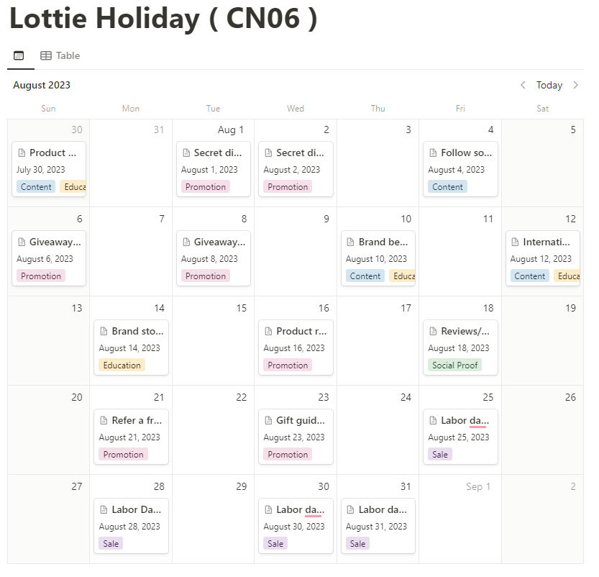This screenshot has width=599, height=577.
Task: Click the Lottie Holiday ( CN06 ) page title
Action: [x=163, y=19]
